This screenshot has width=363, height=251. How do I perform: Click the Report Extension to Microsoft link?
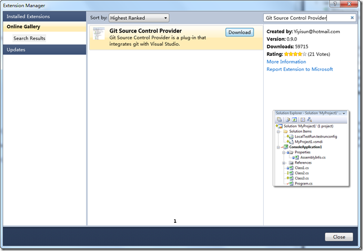pyautogui.click(x=299, y=69)
